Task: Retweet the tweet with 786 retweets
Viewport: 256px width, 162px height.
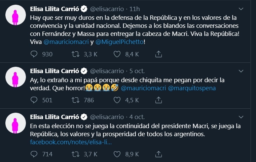Action: click(75, 100)
